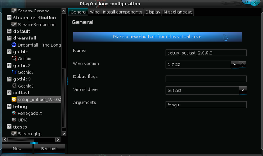Screen dimensions: 263x156
Task: Click the Debug flags input field
Action: point(206,79)
